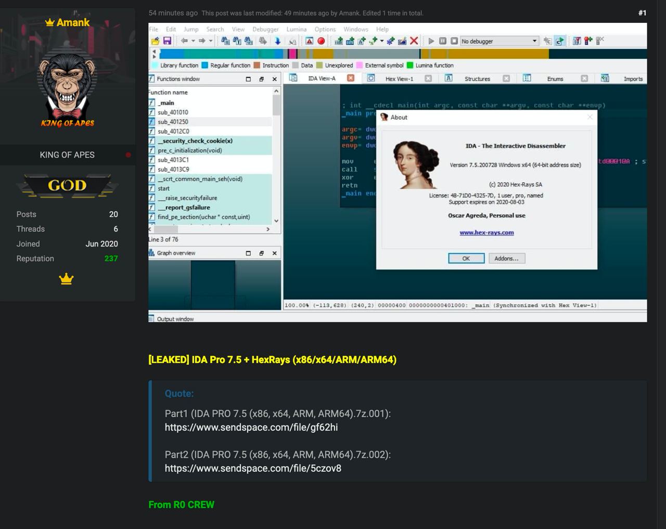Switch to the Structures tab
This screenshot has height=529, width=666.
coord(477,79)
